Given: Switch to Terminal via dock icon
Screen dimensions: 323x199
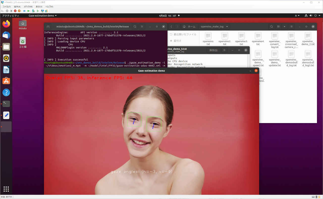Looking at the screenshot, I should click(x=6, y=104).
